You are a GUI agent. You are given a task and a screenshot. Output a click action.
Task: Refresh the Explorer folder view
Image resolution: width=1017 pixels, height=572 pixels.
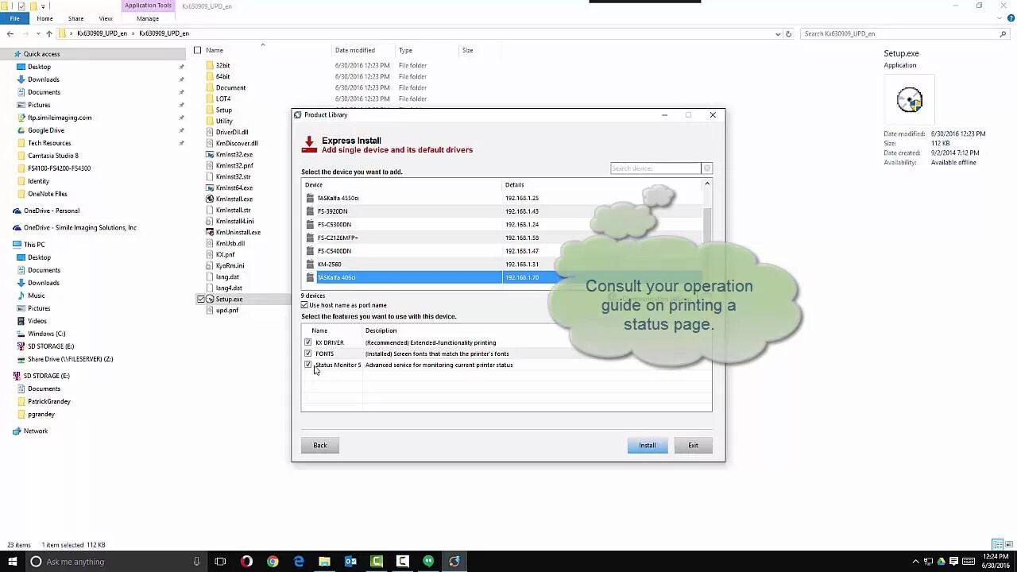tap(788, 33)
